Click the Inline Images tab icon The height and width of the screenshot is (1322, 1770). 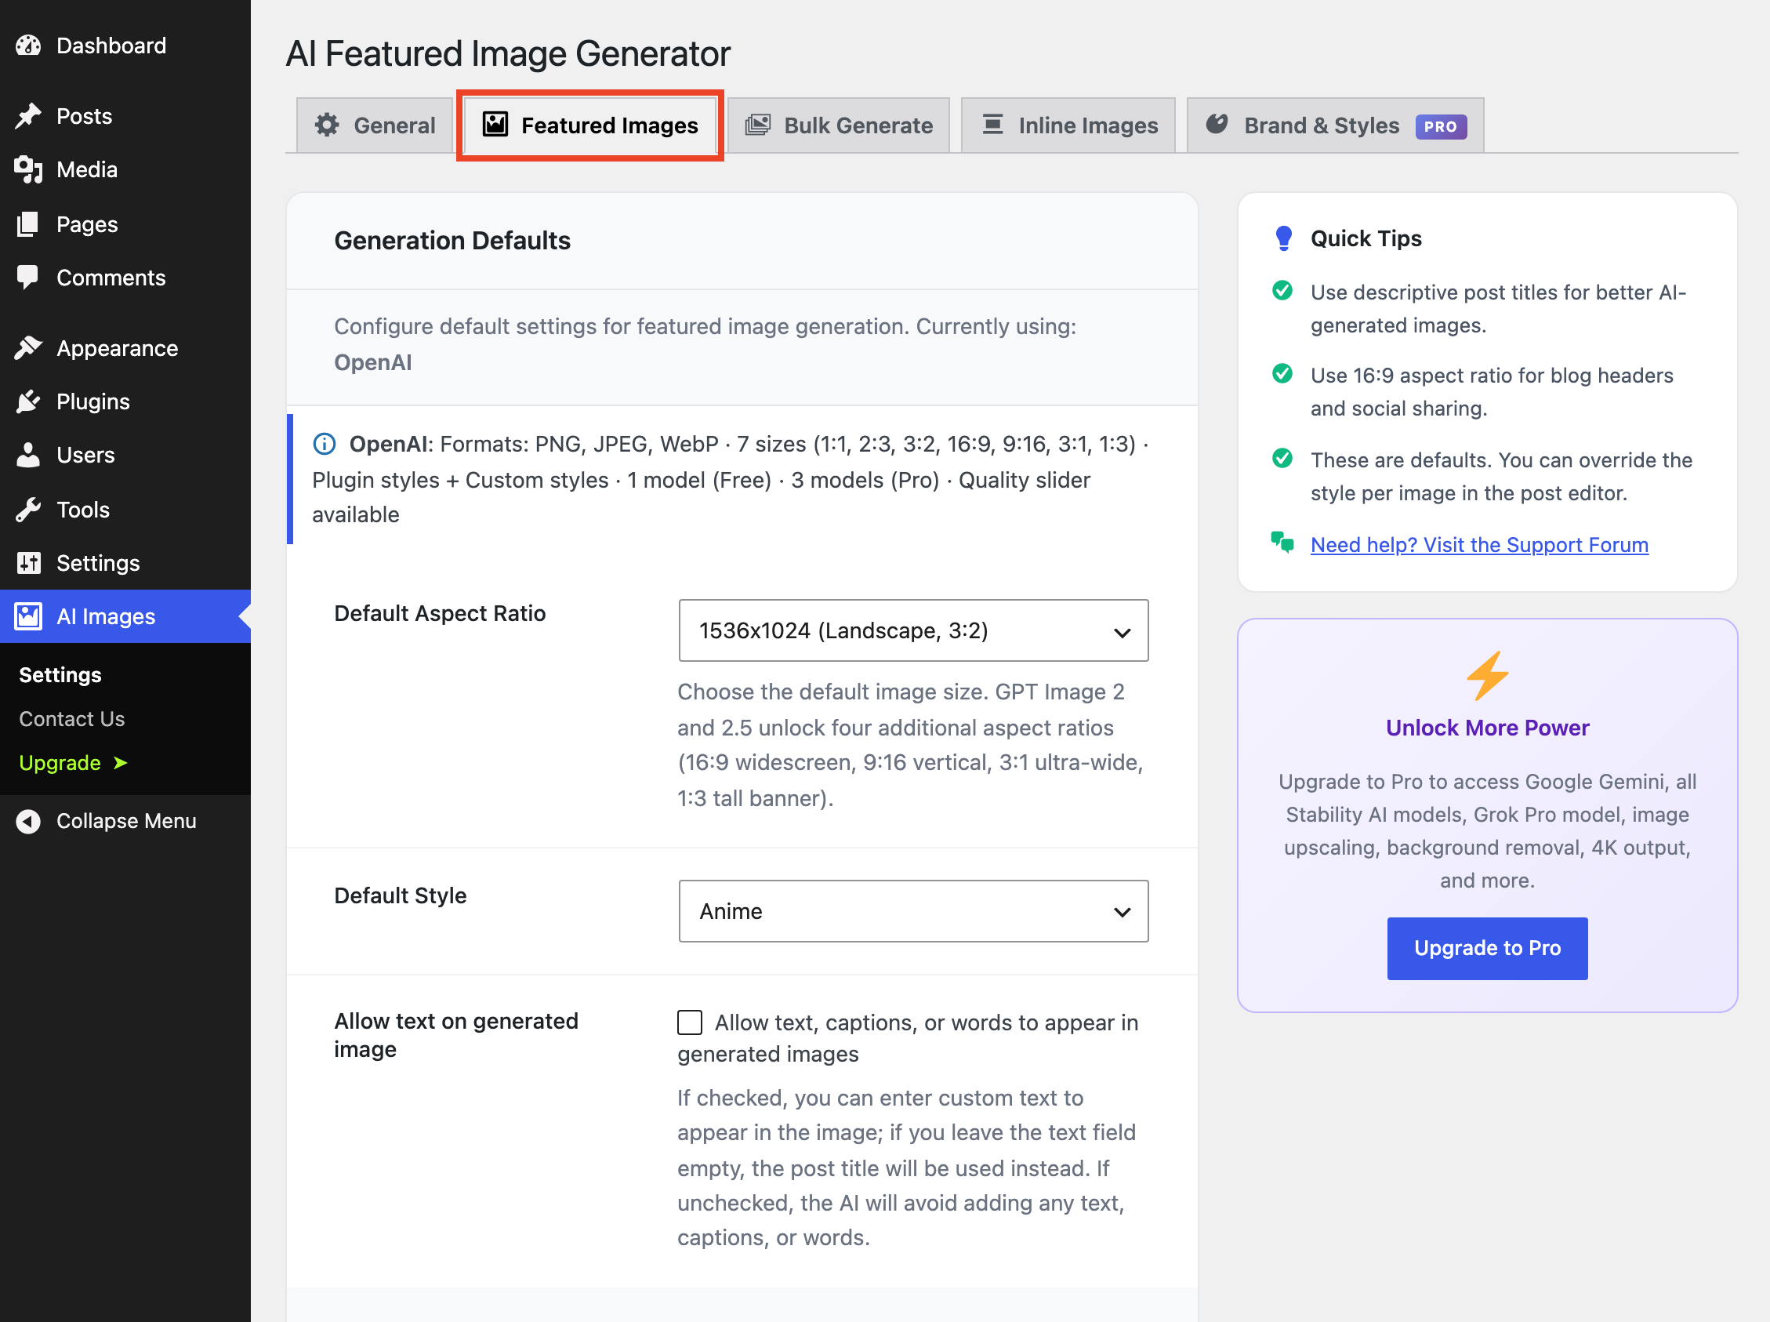pyautogui.click(x=992, y=124)
